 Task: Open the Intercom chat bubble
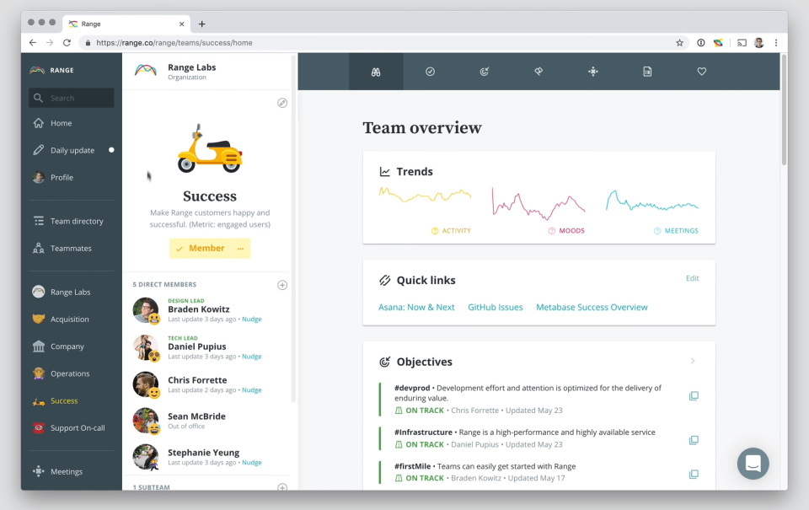[753, 464]
